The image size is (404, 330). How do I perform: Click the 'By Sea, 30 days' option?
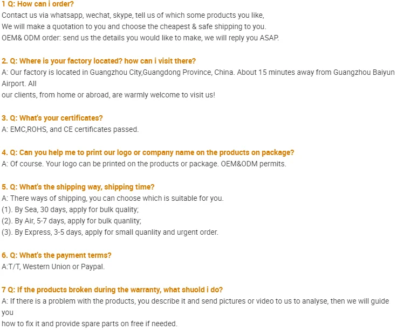[x=70, y=209]
